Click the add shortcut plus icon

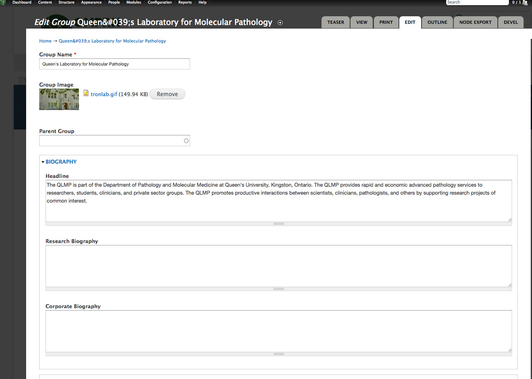(280, 23)
